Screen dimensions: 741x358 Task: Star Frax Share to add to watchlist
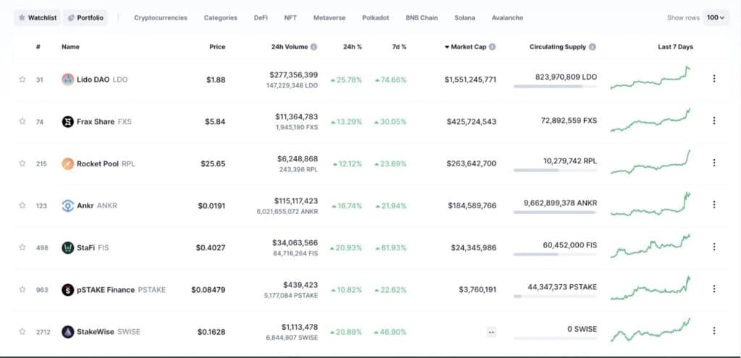(x=22, y=122)
